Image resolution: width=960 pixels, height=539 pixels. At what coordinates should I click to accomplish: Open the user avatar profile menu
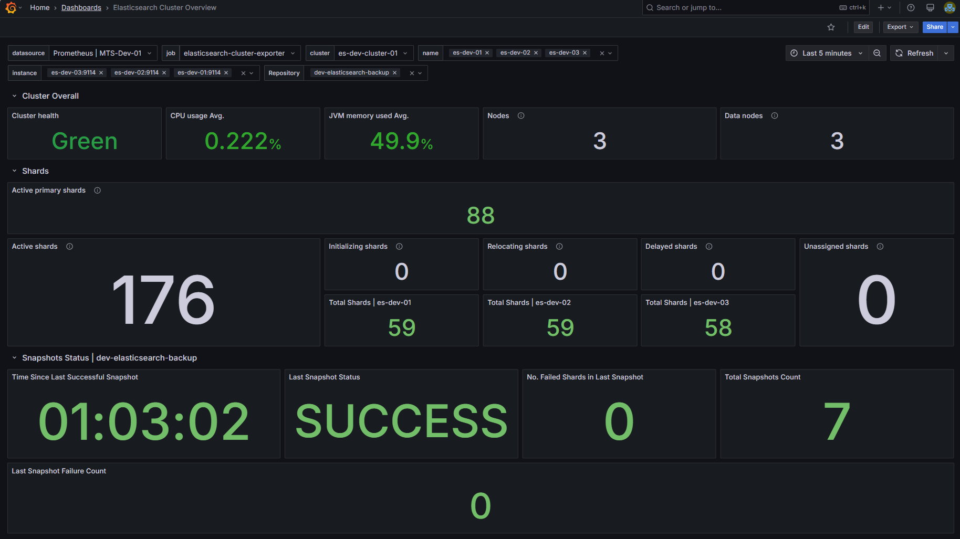click(x=949, y=7)
